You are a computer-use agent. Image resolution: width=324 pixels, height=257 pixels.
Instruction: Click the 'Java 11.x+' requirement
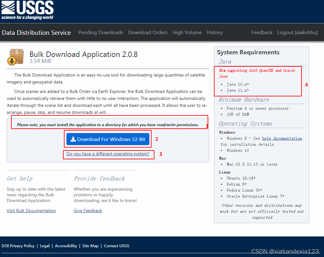point(238,90)
